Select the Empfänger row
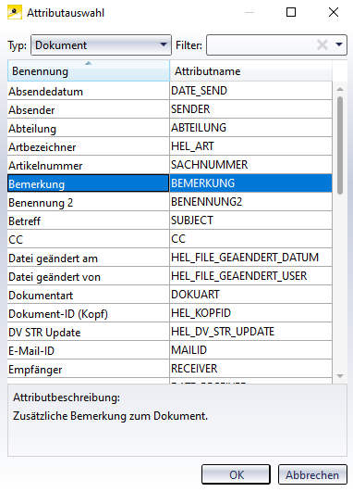Viewport: 353px width, 492px height. (x=170, y=369)
